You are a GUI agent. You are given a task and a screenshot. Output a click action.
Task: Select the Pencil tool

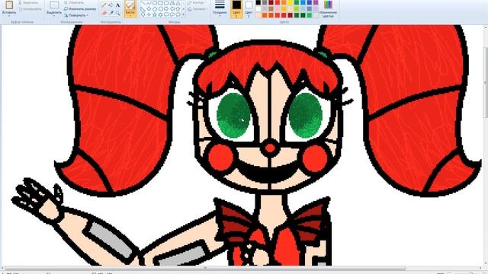pos(104,5)
